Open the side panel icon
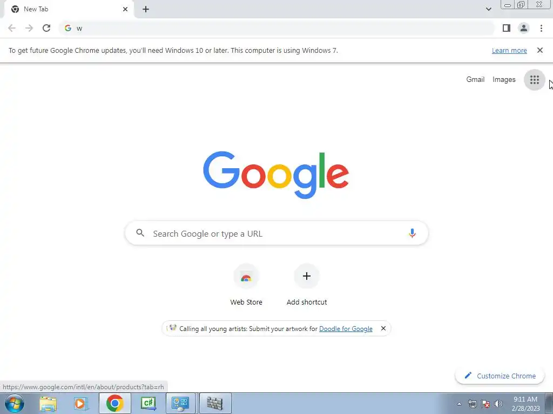The height and width of the screenshot is (414, 553). (507, 28)
